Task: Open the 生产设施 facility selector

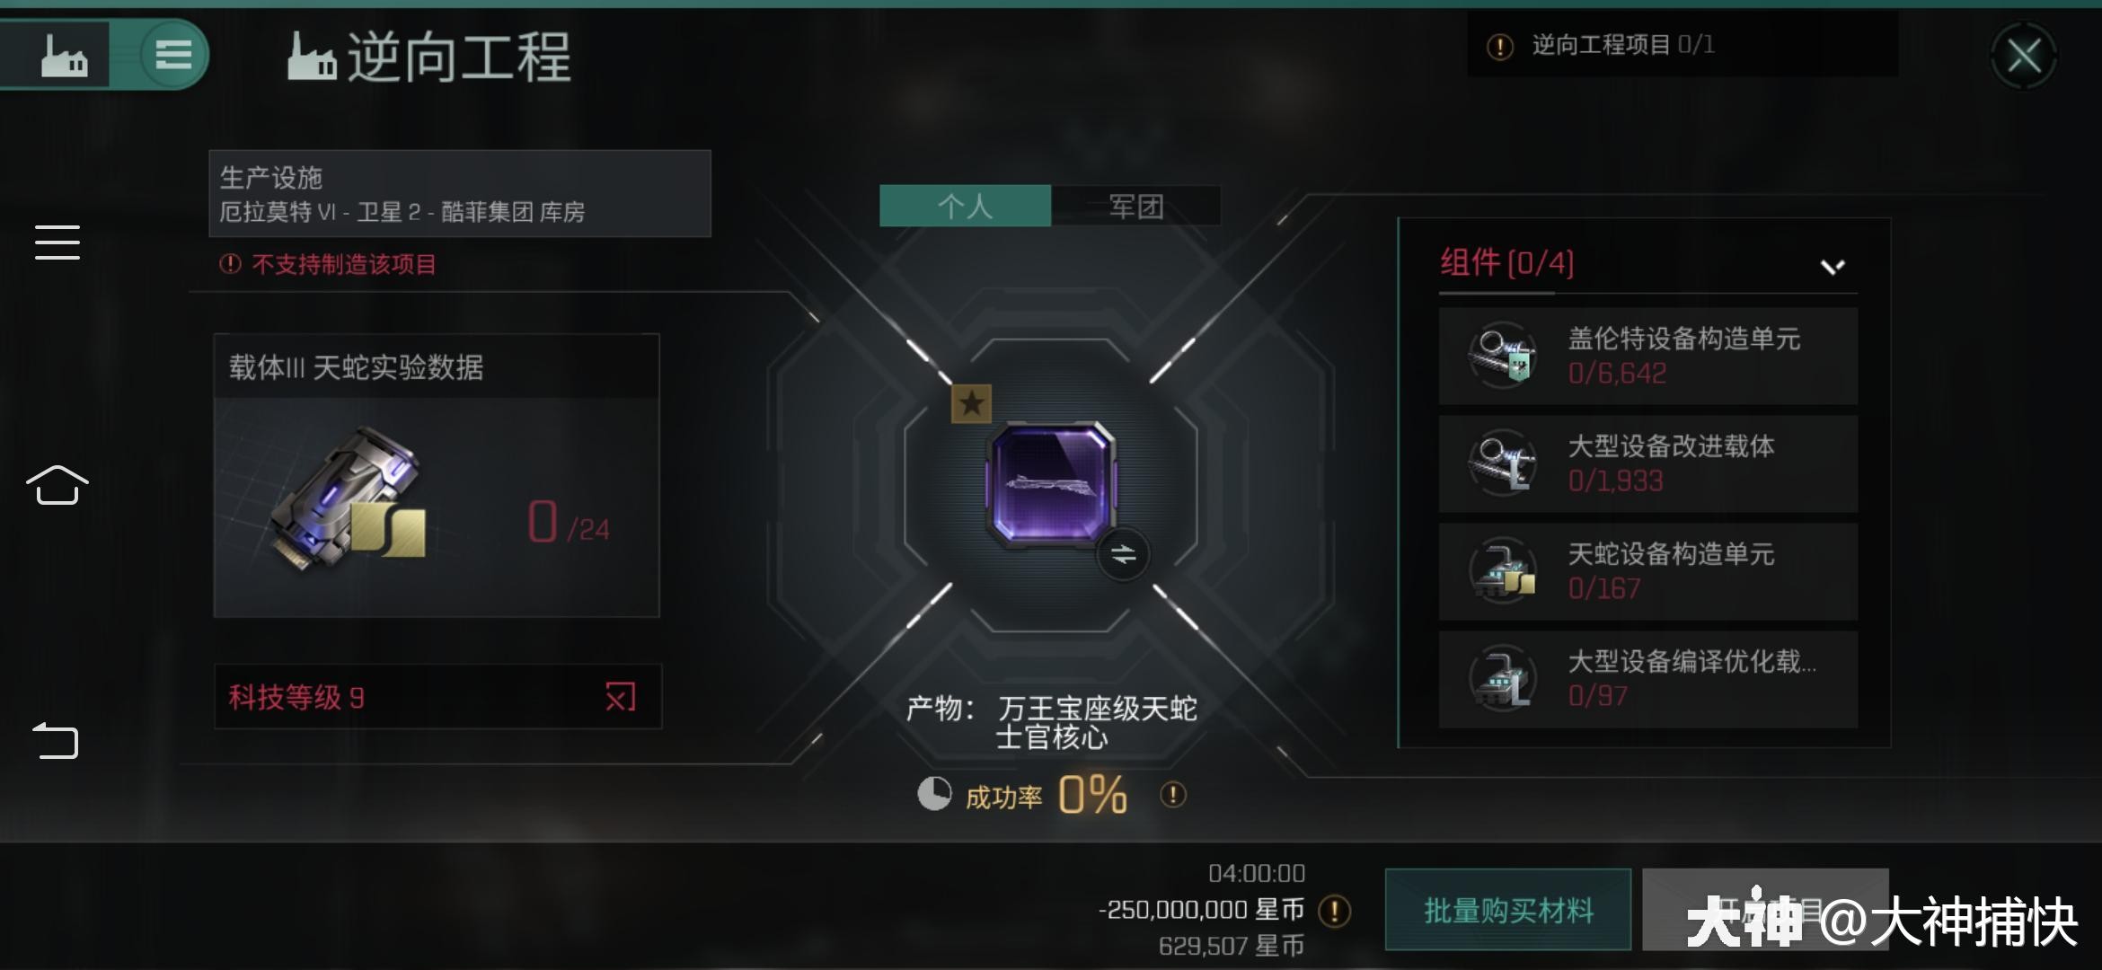Action: tap(460, 194)
